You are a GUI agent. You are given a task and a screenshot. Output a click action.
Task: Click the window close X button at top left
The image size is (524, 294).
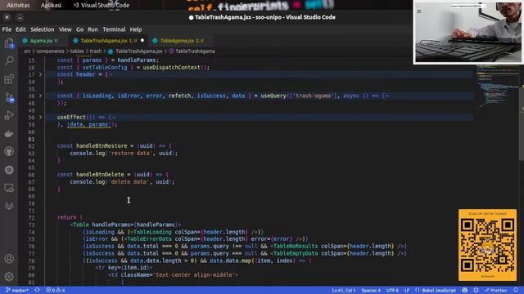(7, 17)
